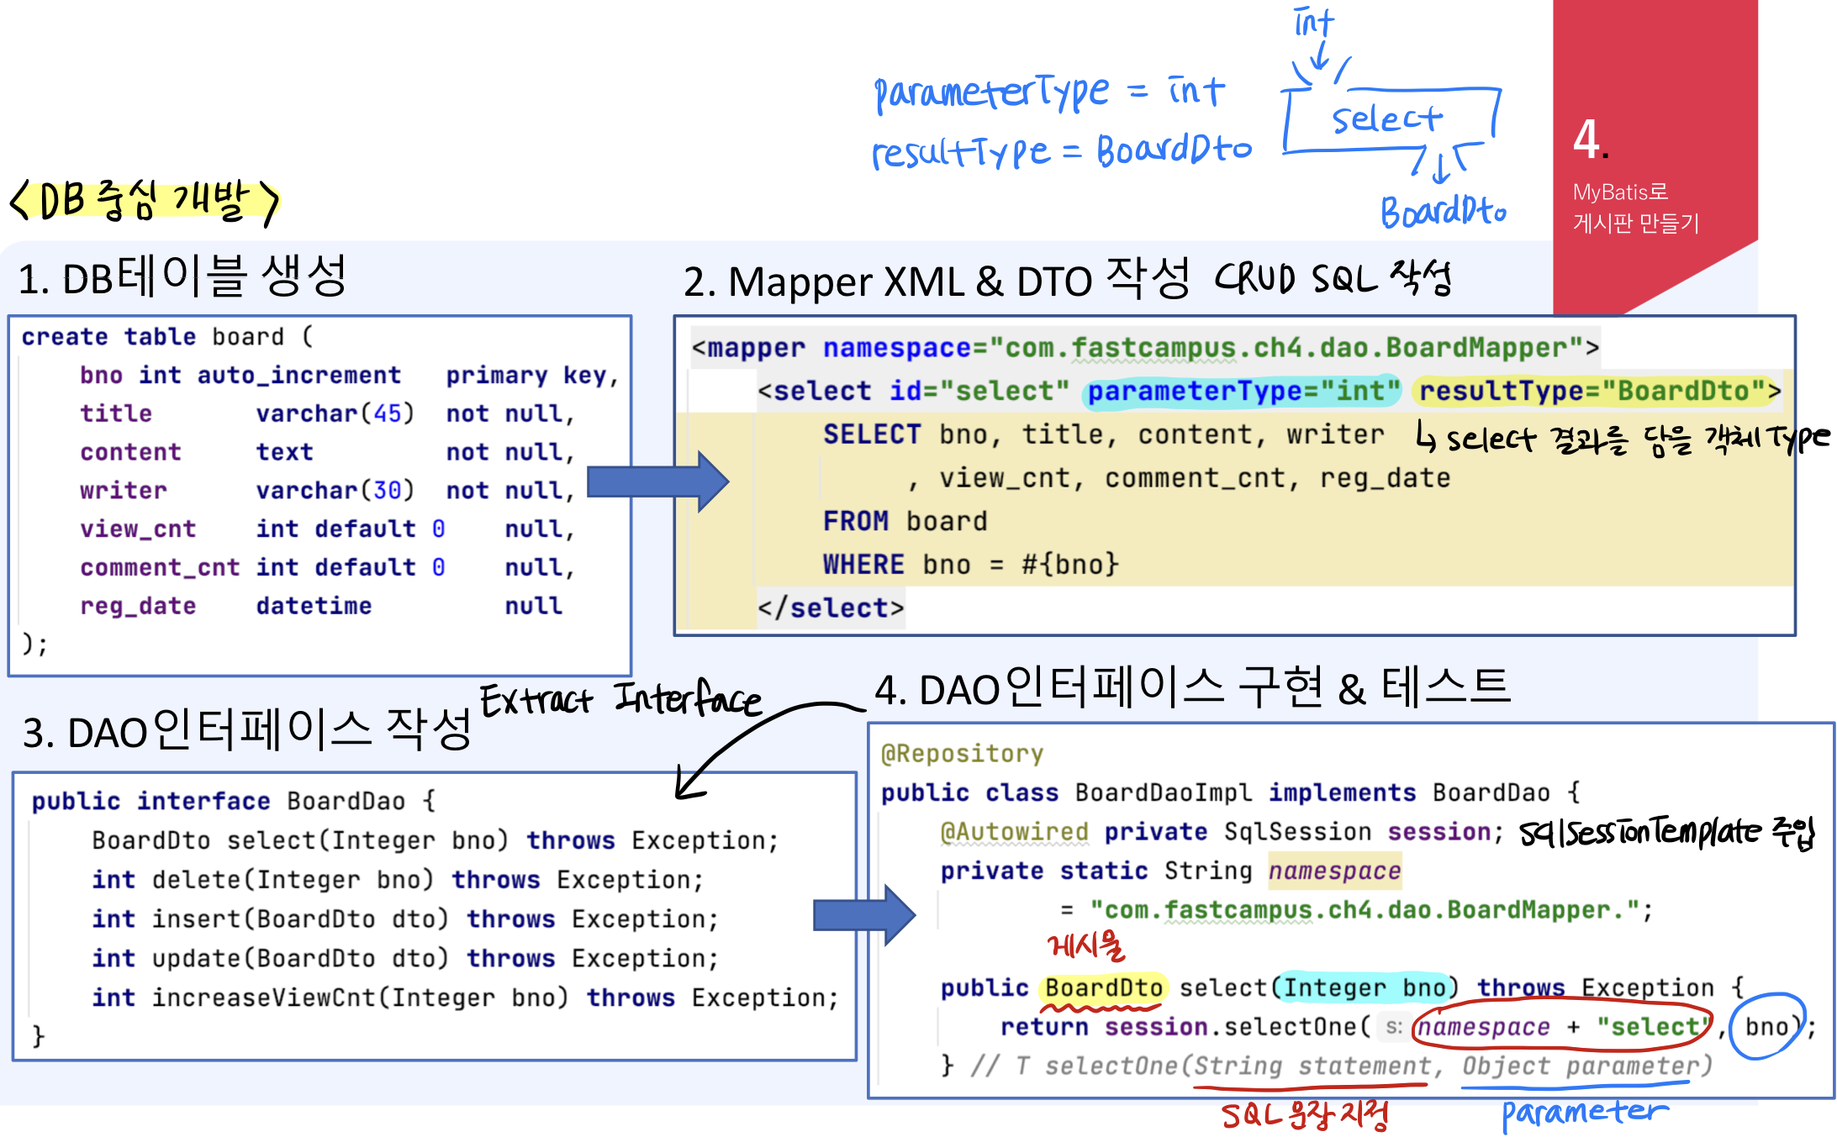
Task: Click the @Autowired annotation
Action: (x=1014, y=832)
